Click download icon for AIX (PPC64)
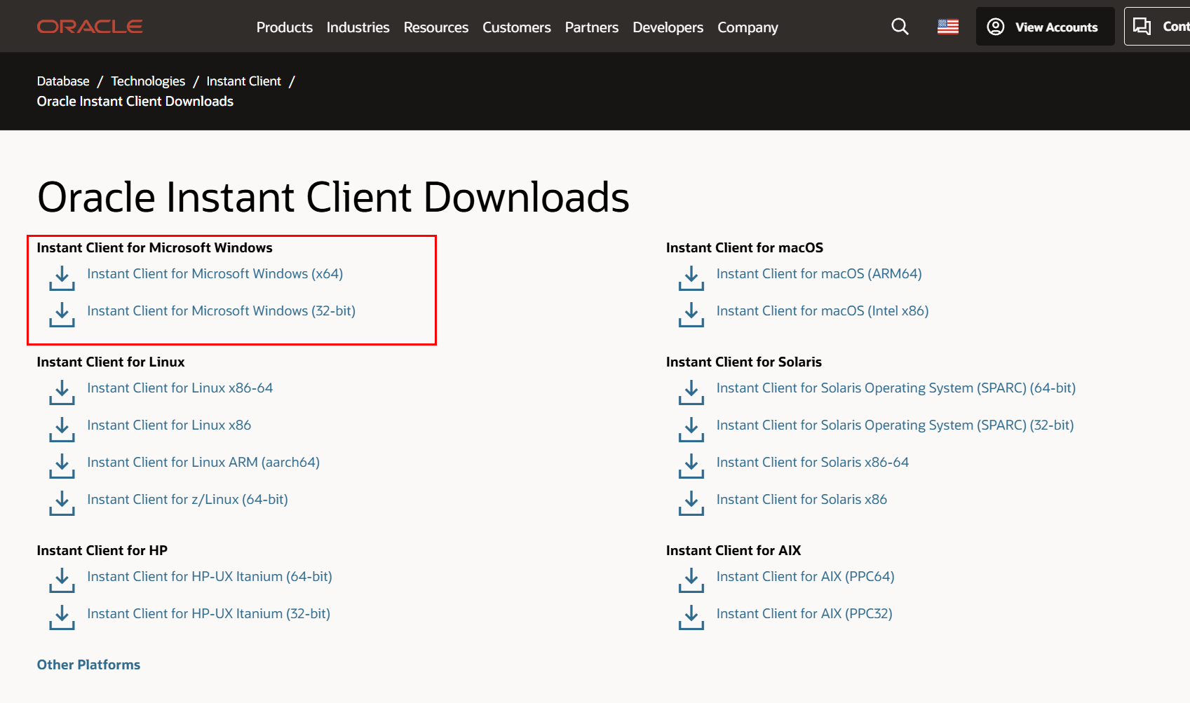The image size is (1190, 703). pos(691,580)
